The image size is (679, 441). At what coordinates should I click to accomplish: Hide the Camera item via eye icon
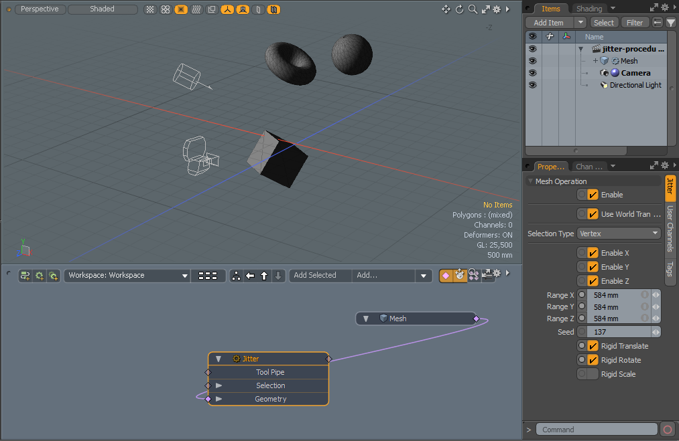[532, 73]
